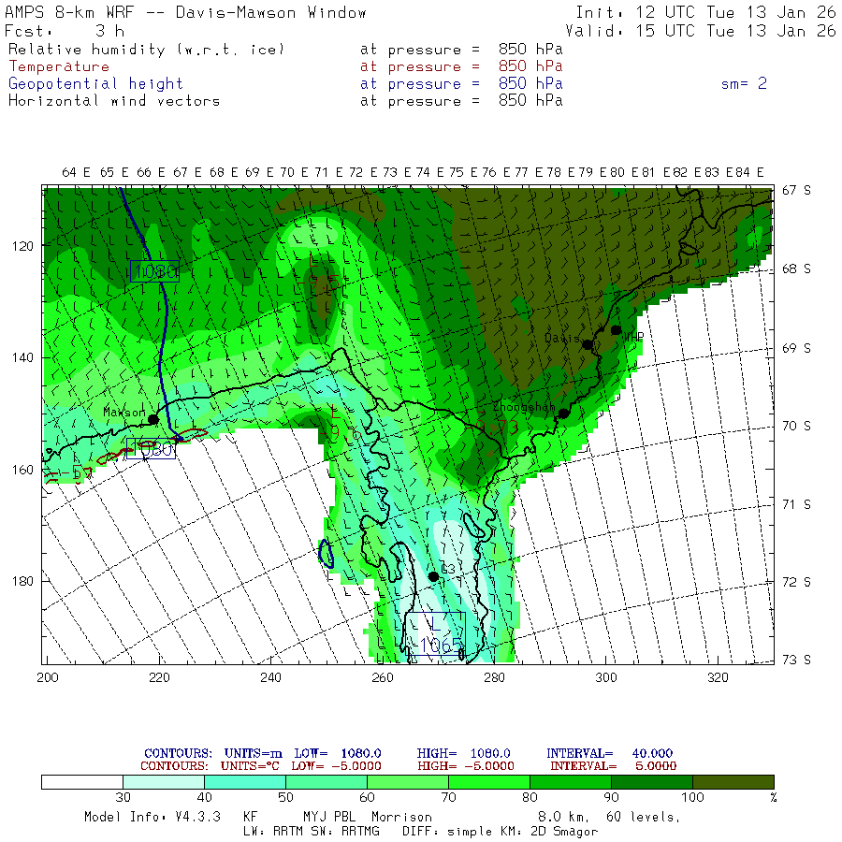Screen dimensions: 842x842
Task: Click the blue CONTOURS: UNITS=m text
Action: pos(213,753)
